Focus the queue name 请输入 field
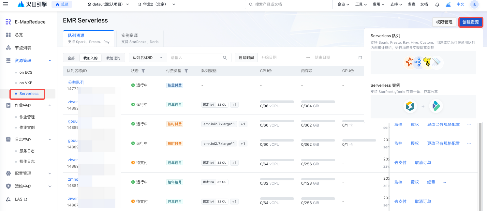Screen dimensions: 487x211 pyautogui.click(x=194, y=58)
